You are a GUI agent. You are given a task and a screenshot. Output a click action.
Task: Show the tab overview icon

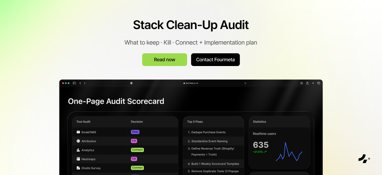click(318, 83)
